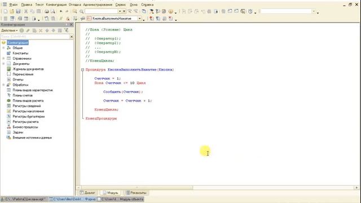Open the Отладка menu
This screenshot has height=203, width=361.
pyautogui.click(x=75, y=5)
